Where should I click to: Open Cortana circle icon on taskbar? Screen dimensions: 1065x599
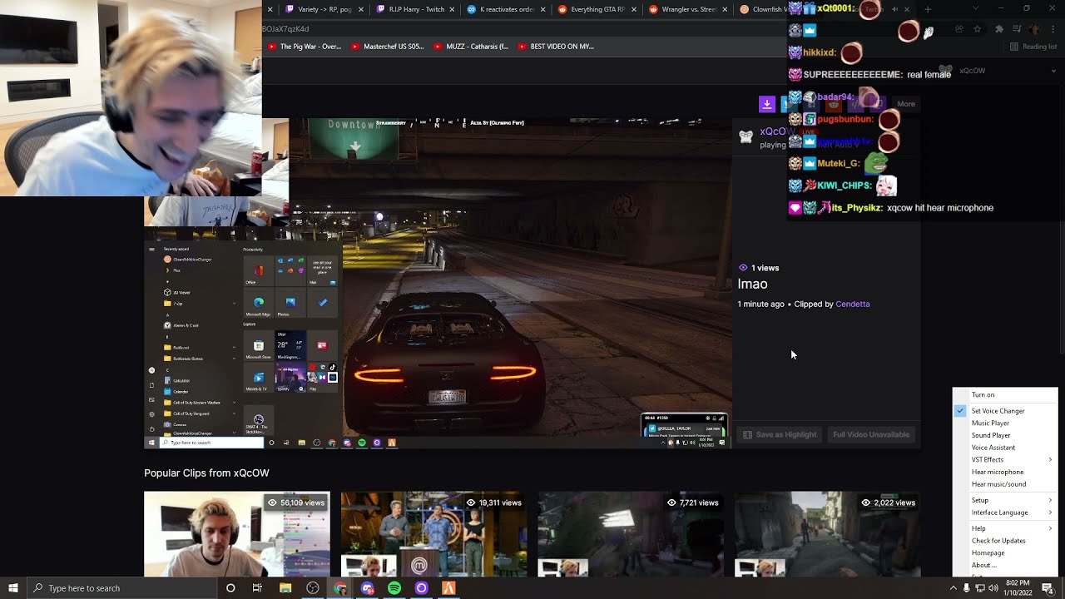click(x=230, y=588)
